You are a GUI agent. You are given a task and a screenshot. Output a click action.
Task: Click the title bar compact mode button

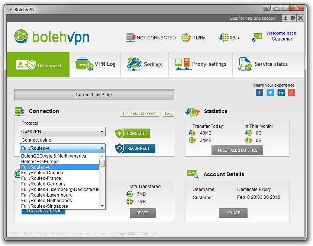tap(266, 8)
